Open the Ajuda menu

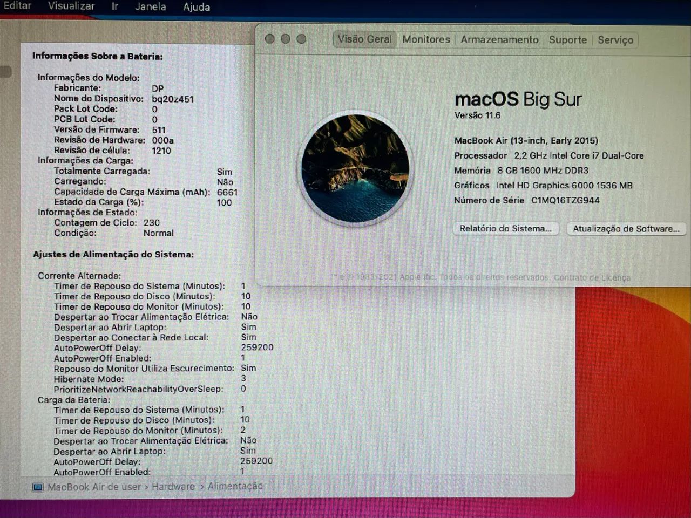click(197, 7)
